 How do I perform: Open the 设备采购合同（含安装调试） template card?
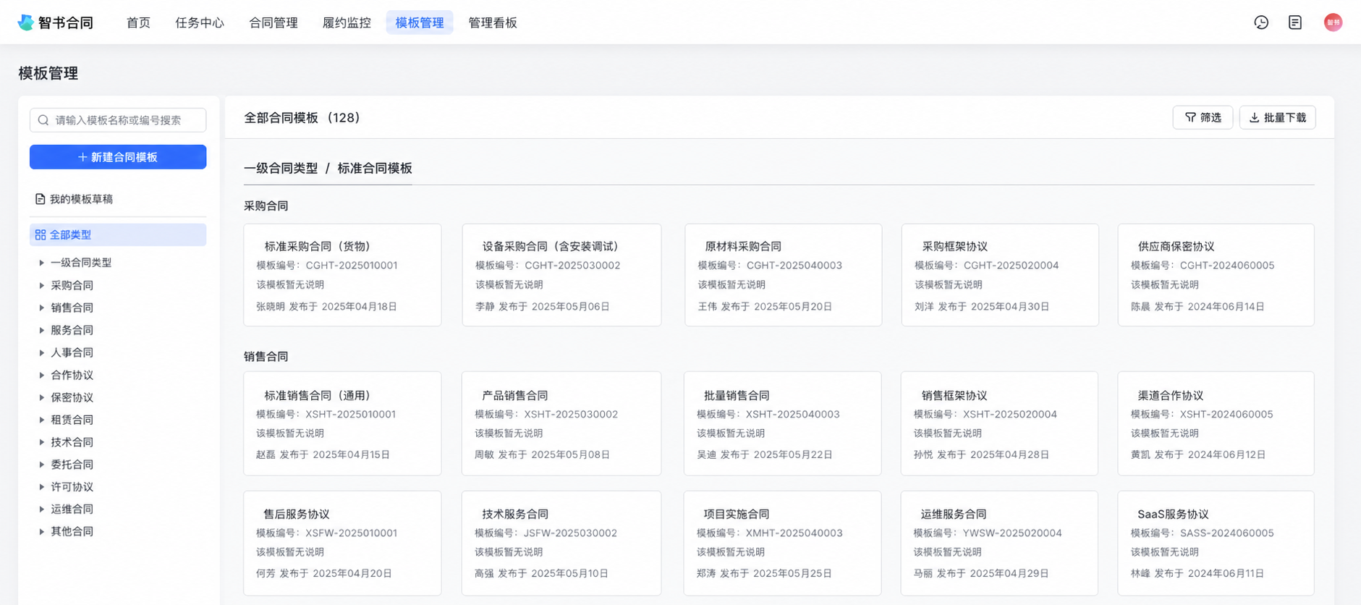pos(561,275)
